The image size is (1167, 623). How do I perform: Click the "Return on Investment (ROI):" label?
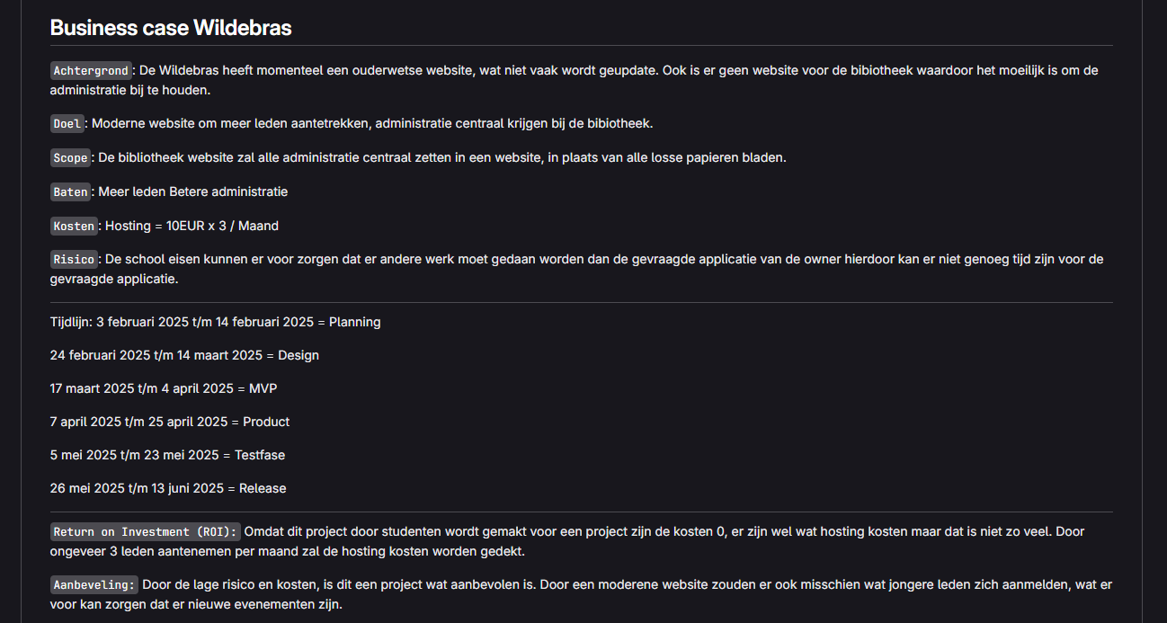145,532
